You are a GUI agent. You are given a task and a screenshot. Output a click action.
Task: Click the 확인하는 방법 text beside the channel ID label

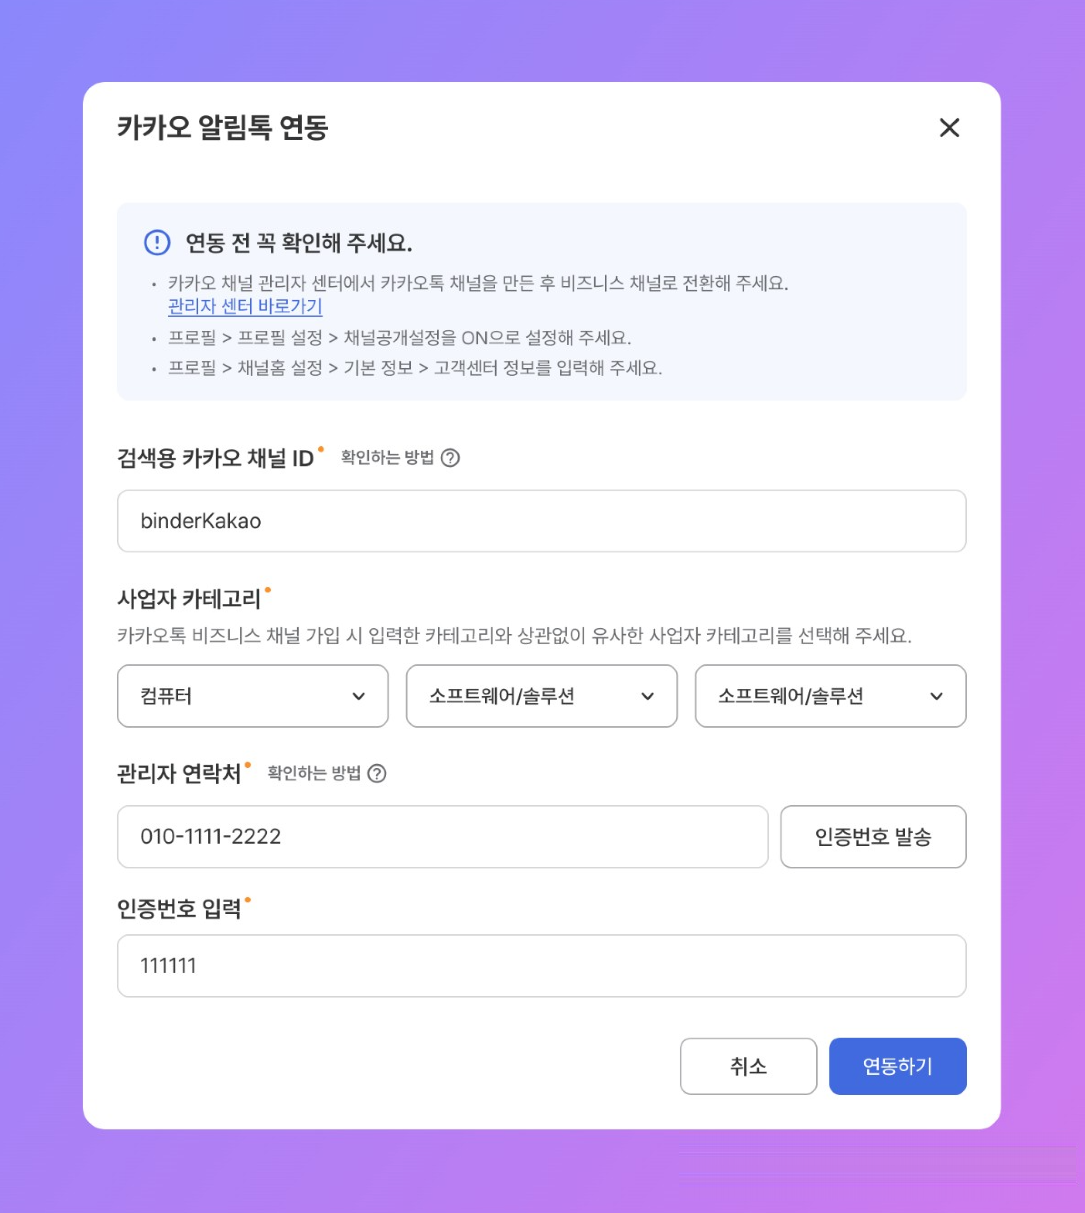(387, 458)
